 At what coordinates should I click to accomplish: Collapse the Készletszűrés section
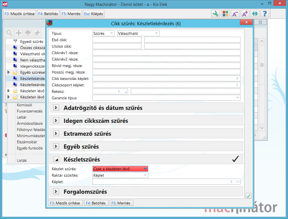click(x=56, y=159)
